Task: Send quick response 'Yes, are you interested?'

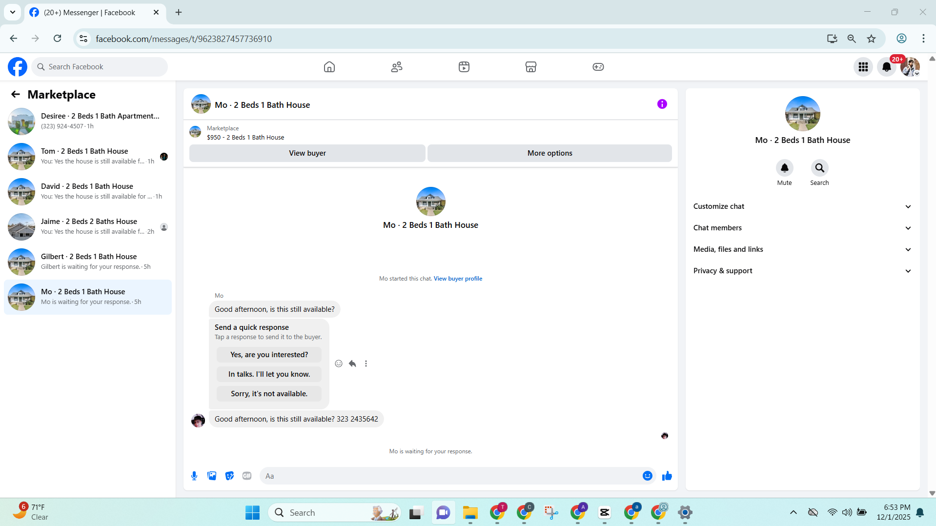Action: [x=269, y=355]
